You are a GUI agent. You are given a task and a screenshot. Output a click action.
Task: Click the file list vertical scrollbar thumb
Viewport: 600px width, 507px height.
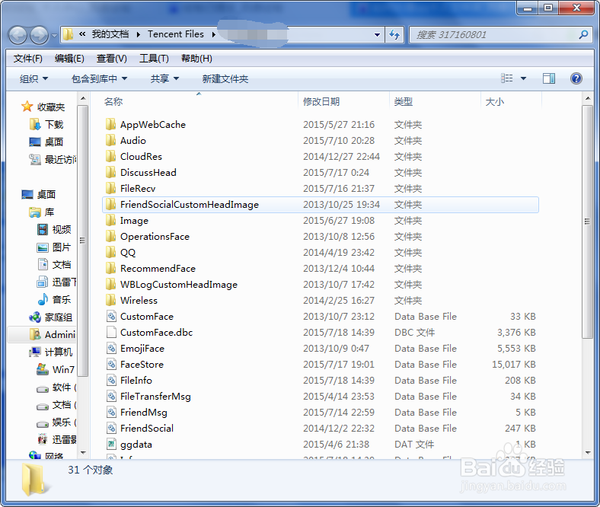tap(587, 222)
